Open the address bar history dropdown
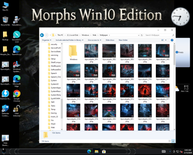The width and height of the screenshot is (193, 155). click(x=139, y=35)
